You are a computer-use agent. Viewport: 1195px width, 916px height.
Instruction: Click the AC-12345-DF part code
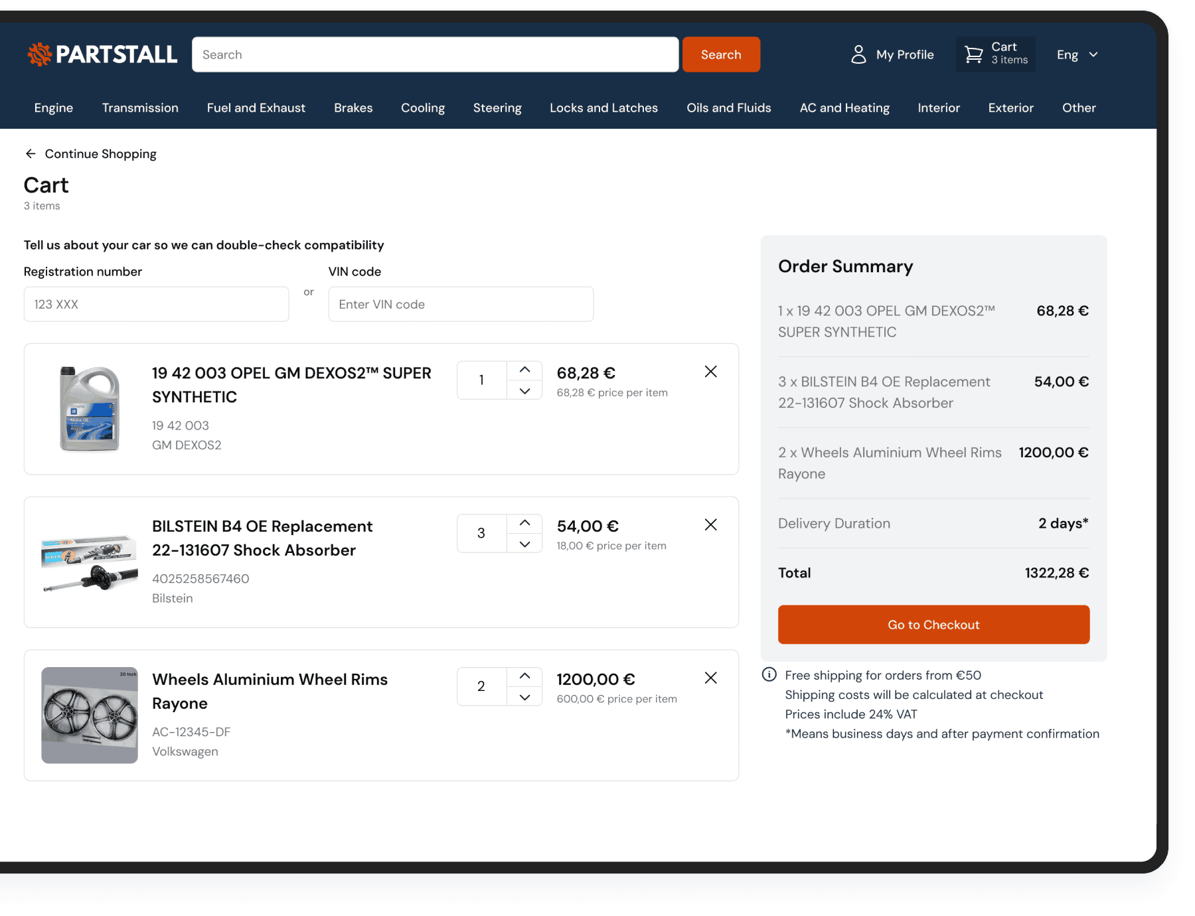[x=191, y=732]
